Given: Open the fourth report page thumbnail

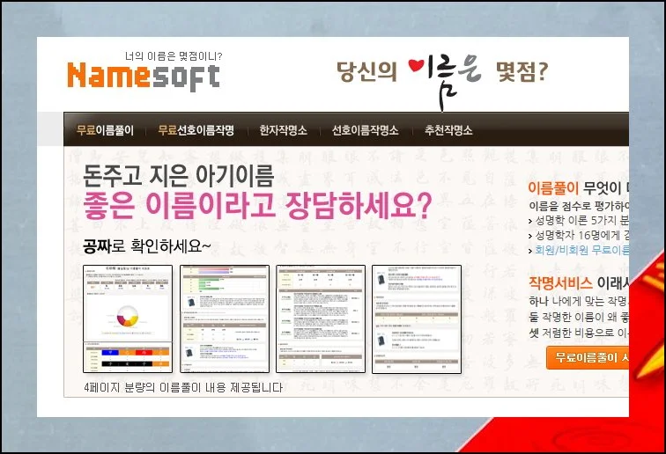Looking at the screenshot, I should click(x=416, y=319).
